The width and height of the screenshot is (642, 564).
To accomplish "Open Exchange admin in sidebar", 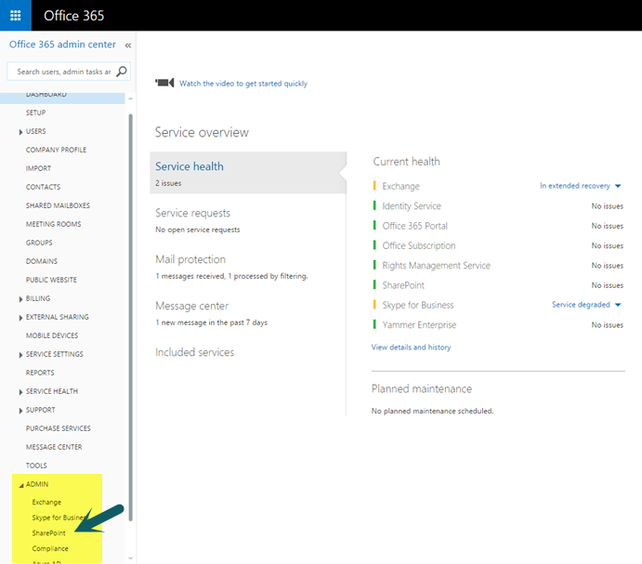I will point(46,502).
